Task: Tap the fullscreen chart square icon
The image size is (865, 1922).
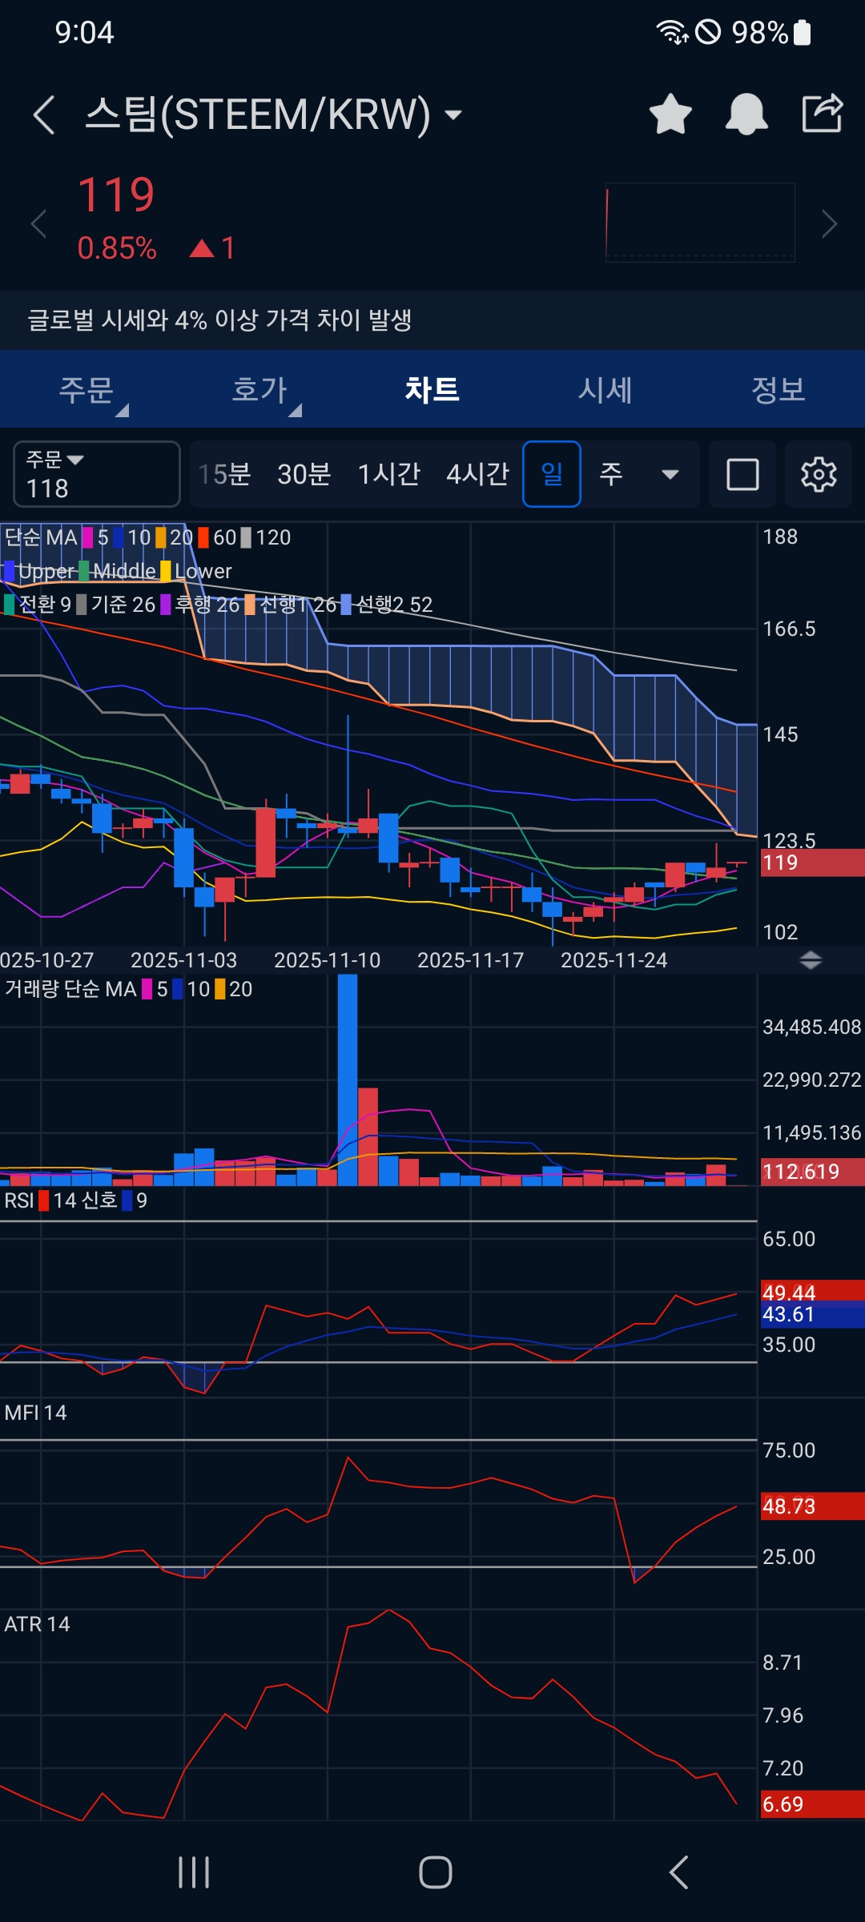Action: [742, 474]
